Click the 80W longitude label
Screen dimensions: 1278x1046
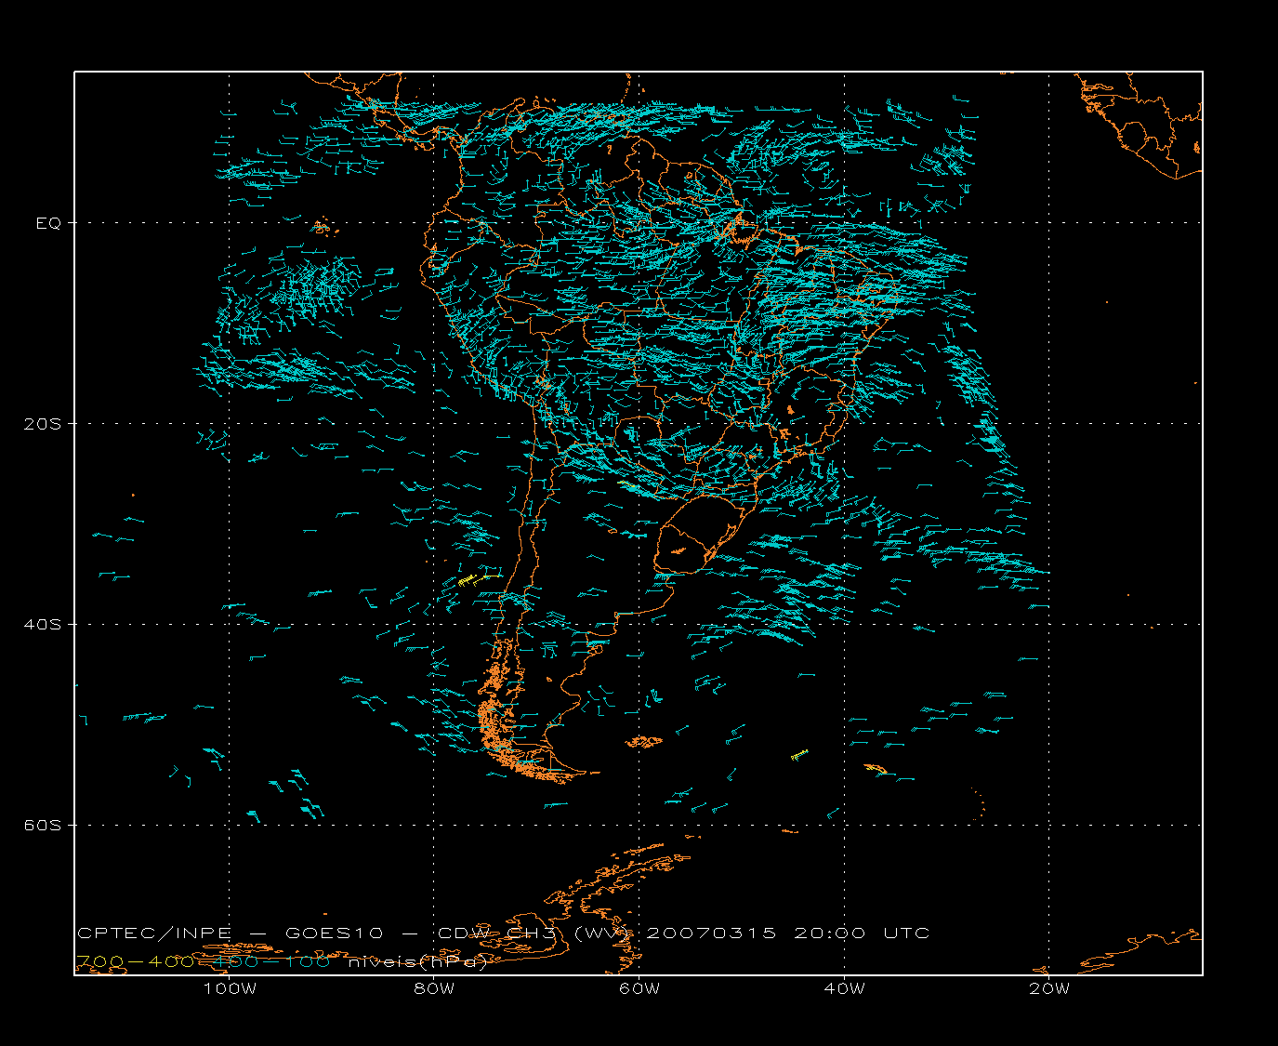click(x=434, y=988)
